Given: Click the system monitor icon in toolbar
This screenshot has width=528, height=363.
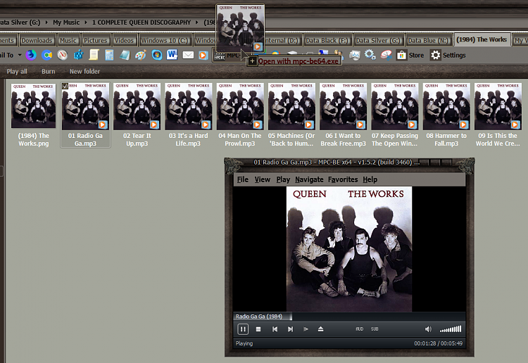Looking at the screenshot, I should click(354, 55).
